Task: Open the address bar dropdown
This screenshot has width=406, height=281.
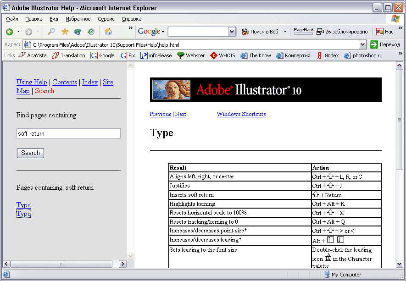Action: pos(362,45)
